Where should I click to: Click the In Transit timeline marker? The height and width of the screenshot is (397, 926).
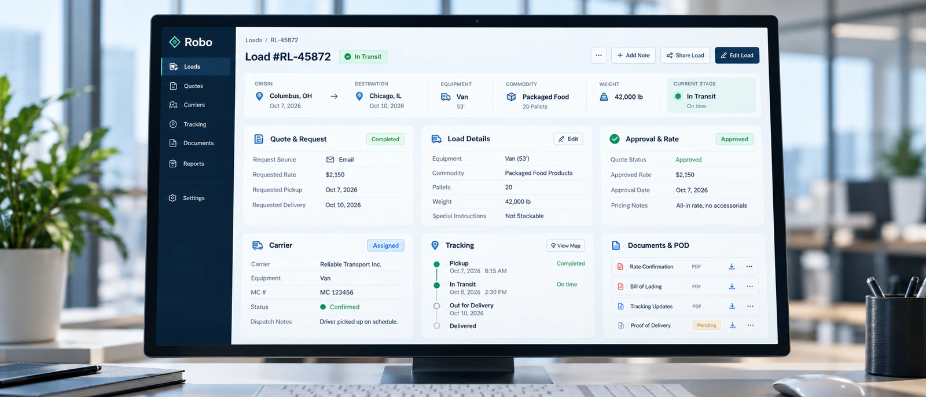coord(436,285)
